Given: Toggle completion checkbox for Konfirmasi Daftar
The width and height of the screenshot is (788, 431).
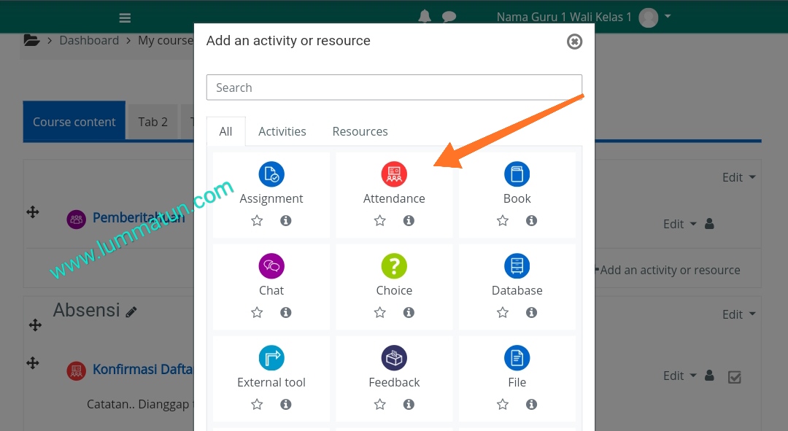Looking at the screenshot, I should 735,377.
